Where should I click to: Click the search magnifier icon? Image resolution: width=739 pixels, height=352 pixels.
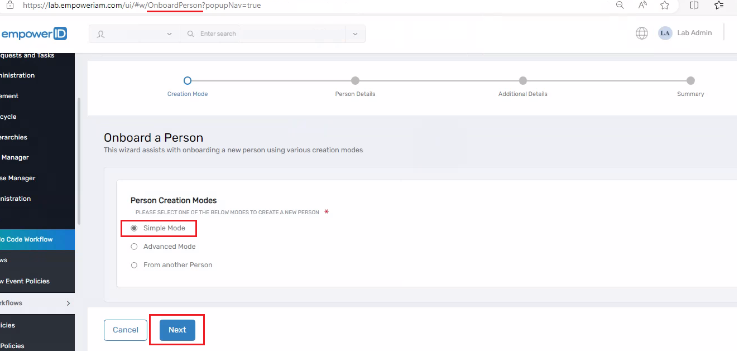coord(190,34)
